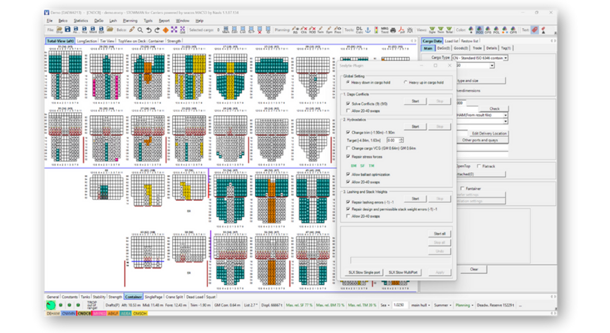Switch to the LongSection tab
The height and width of the screenshot is (333, 610).
coord(87,41)
